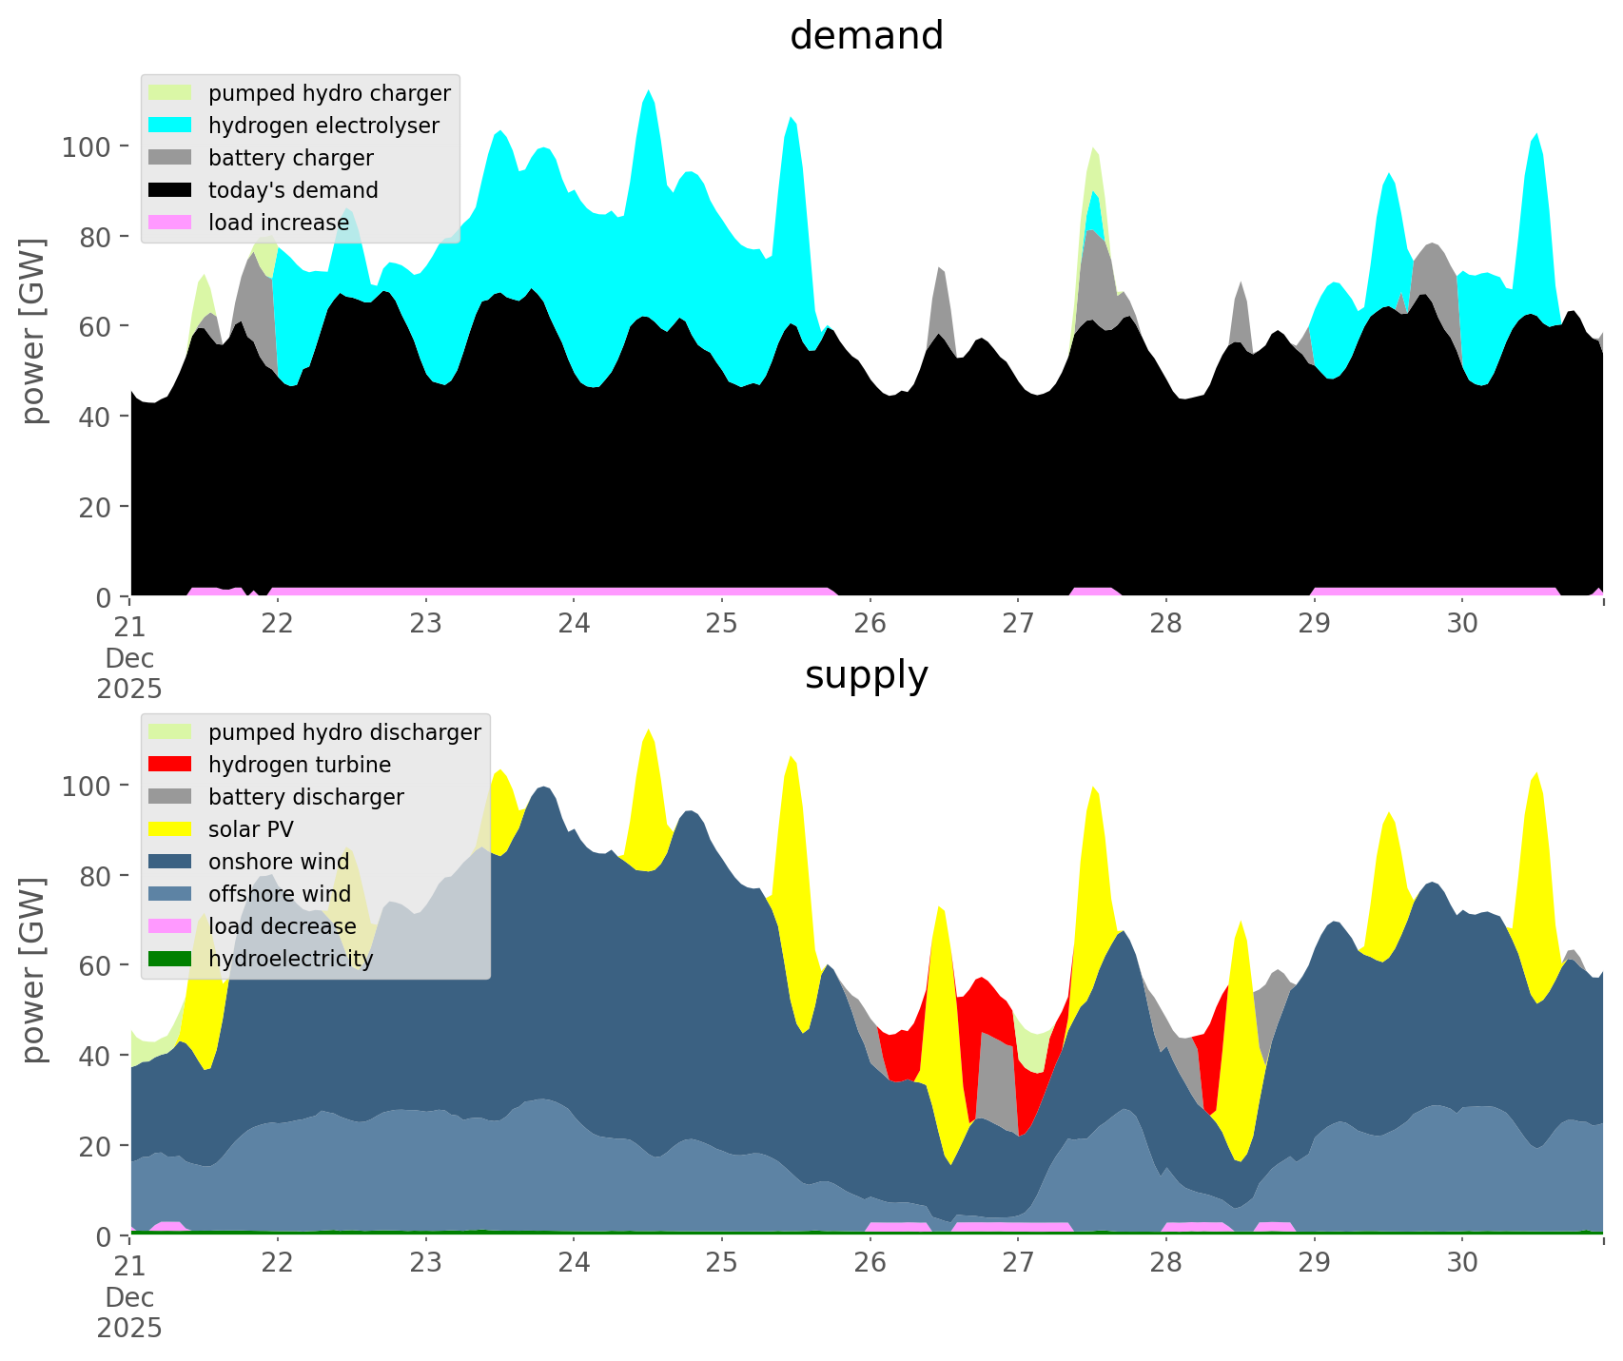Click the "demand" chart title
This screenshot has width=1623, height=1361.
[x=866, y=36]
